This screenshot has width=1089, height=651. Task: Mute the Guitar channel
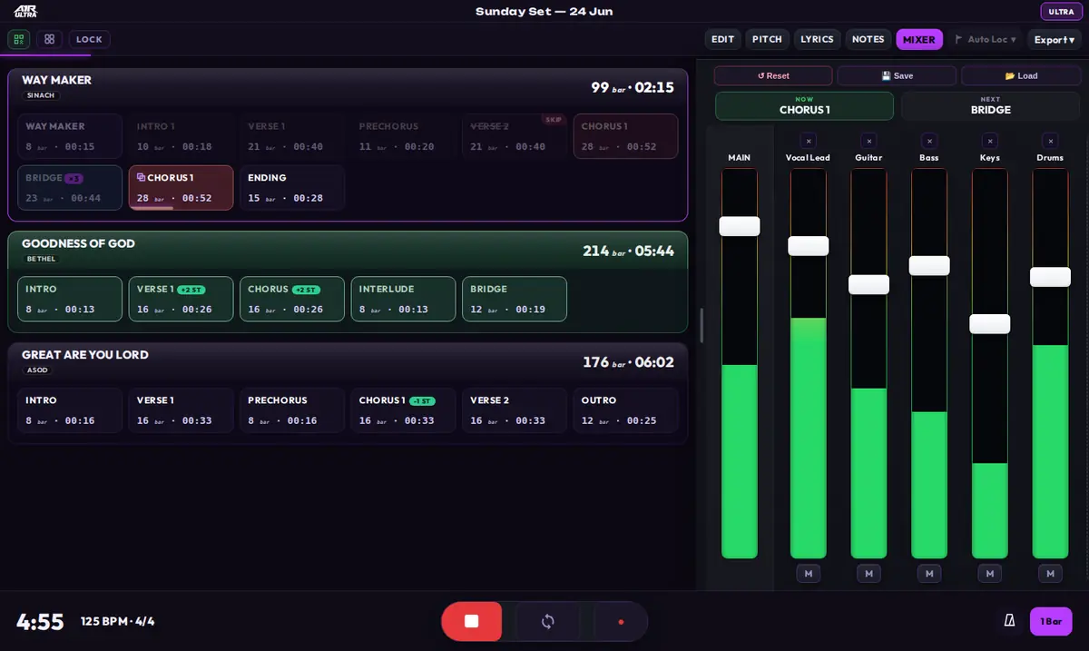[868, 573]
